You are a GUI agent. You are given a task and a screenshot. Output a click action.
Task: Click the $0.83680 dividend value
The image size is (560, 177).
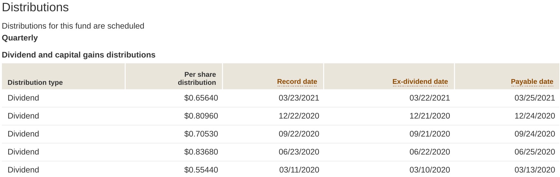[x=201, y=152]
